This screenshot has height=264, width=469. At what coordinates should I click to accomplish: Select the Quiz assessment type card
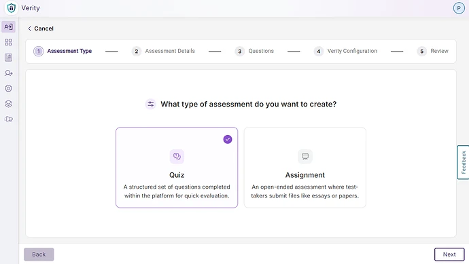coord(177,168)
